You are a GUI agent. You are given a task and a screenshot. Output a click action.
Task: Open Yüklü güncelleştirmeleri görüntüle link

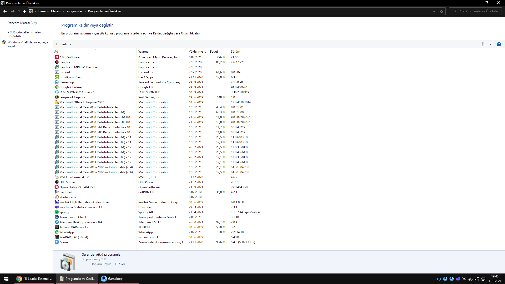click(24, 34)
